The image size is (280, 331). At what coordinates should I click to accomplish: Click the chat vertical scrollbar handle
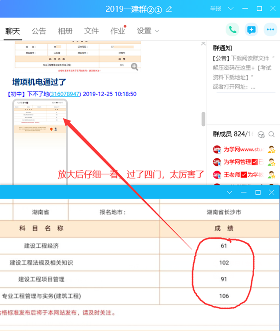203,119
